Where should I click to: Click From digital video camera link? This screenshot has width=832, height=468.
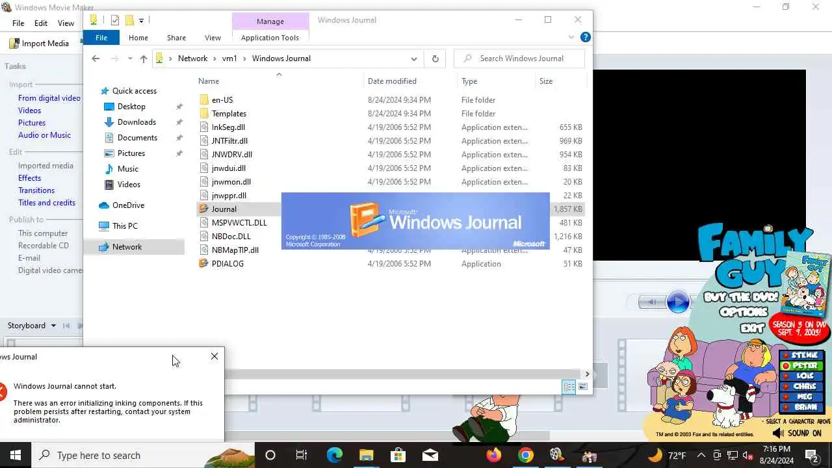click(x=49, y=98)
